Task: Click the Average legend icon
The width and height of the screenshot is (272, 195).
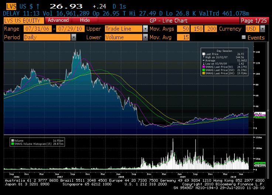Action: point(204,60)
